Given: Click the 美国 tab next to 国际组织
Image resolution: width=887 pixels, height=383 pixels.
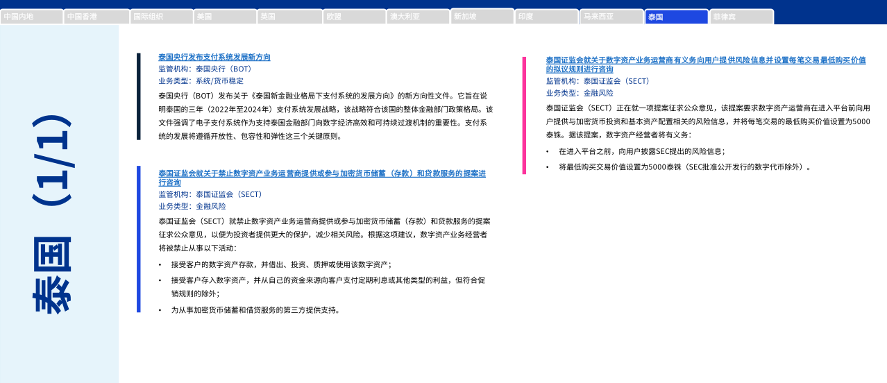Looking at the screenshot, I should point(225,17).
